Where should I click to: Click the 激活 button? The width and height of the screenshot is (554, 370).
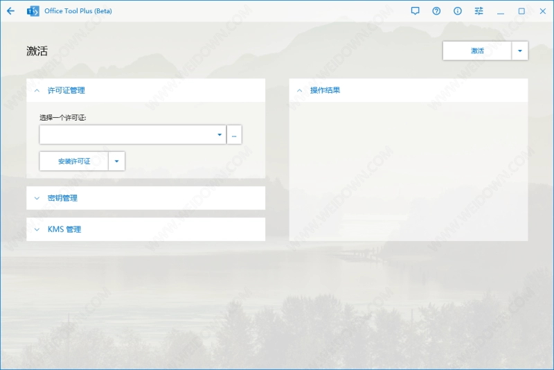point(477,51)
